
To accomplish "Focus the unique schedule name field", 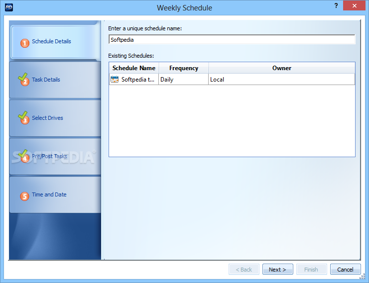I will 232,39.
